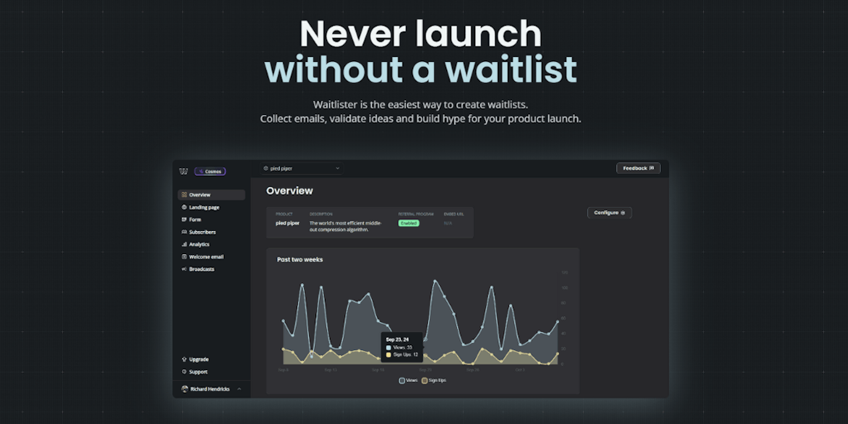Click the Configure button label
This screenshot has height=424, width=848.
click(606, 213)
